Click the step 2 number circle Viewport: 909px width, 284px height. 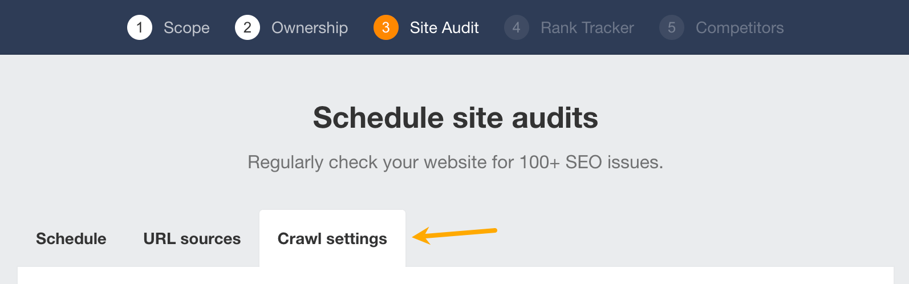point(247,27)
